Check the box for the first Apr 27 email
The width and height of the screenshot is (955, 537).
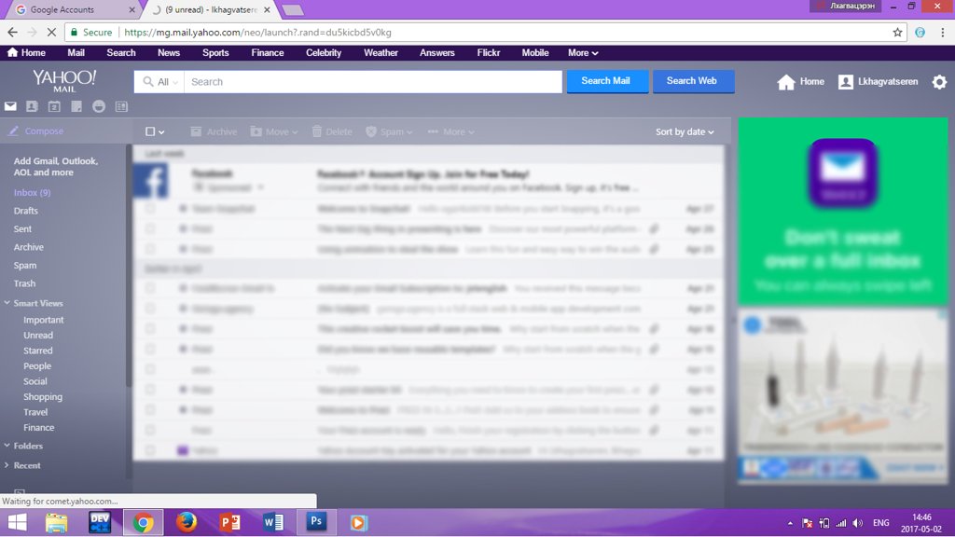coord(150,209)
